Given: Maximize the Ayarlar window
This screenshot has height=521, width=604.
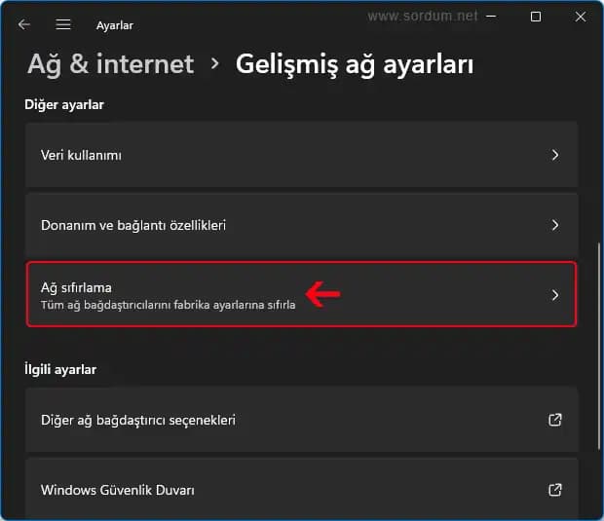Looking at the screenshot, I should (536, 18).
